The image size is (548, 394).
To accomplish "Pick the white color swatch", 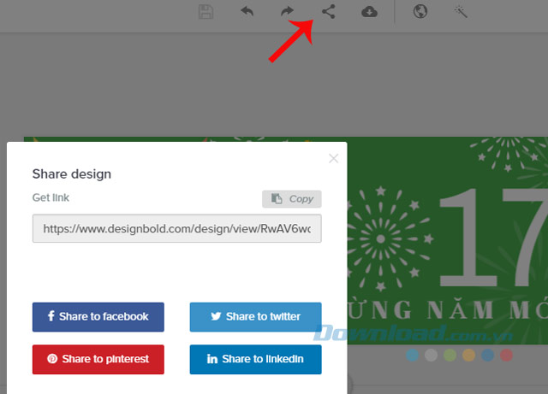I will (431, 356).
